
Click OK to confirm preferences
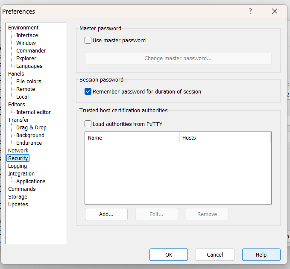click(169, 255)
